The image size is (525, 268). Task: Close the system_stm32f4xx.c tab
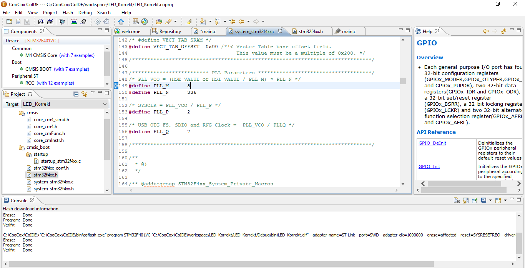tap(279, 32)
